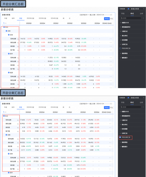Open chart for 四平 客户数 row, upper table
The image size is (146, 177).
click(x=18, y=69)
